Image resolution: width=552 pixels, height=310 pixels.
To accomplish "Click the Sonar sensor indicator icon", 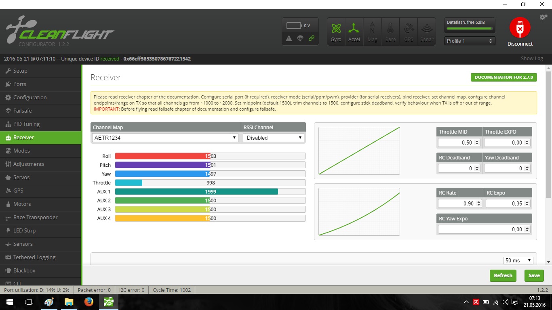I will click(427, 28).
